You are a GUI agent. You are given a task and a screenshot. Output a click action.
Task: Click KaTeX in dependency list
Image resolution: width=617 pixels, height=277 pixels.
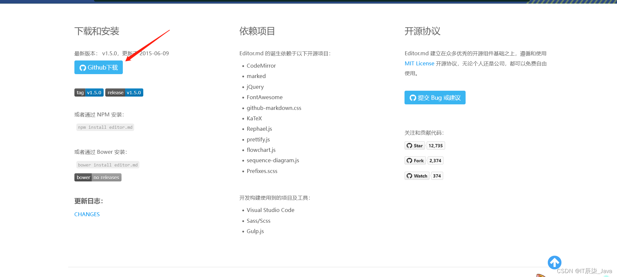click(254, 118)
